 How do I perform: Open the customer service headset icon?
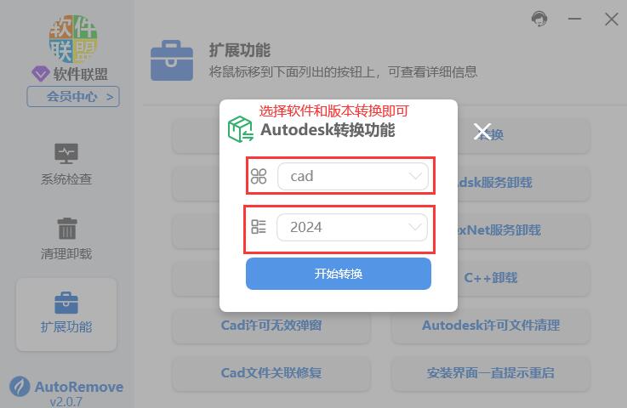(x=539, y=19)
